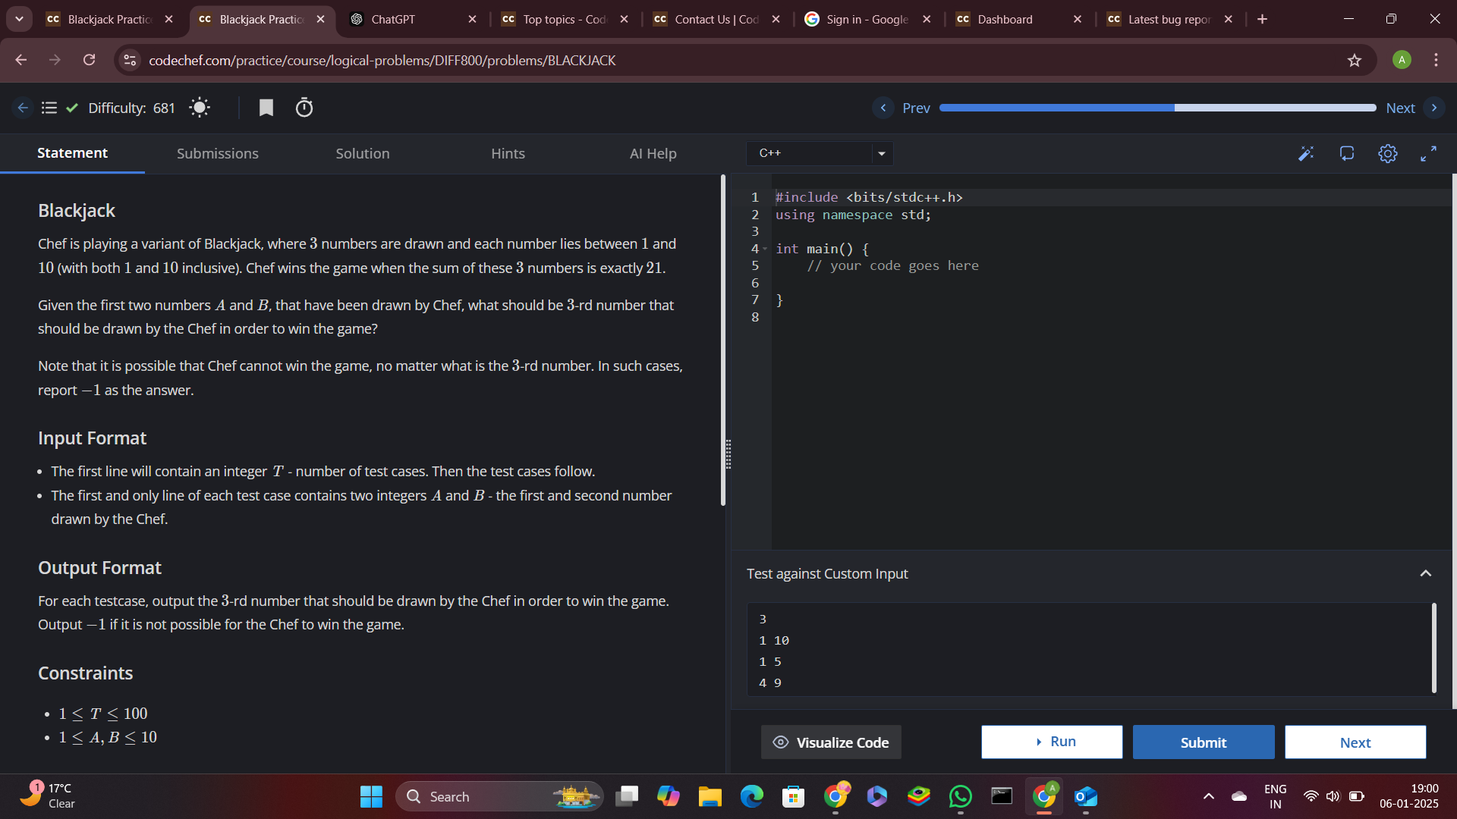Click the magic wand code assistant icon
The width and height of the screenshot is (1457, 819).
tap(1305, 154)
